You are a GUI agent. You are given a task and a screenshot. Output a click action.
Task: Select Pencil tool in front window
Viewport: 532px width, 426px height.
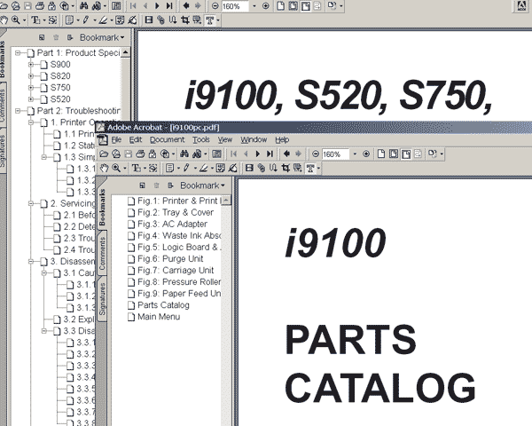point(186,168)
